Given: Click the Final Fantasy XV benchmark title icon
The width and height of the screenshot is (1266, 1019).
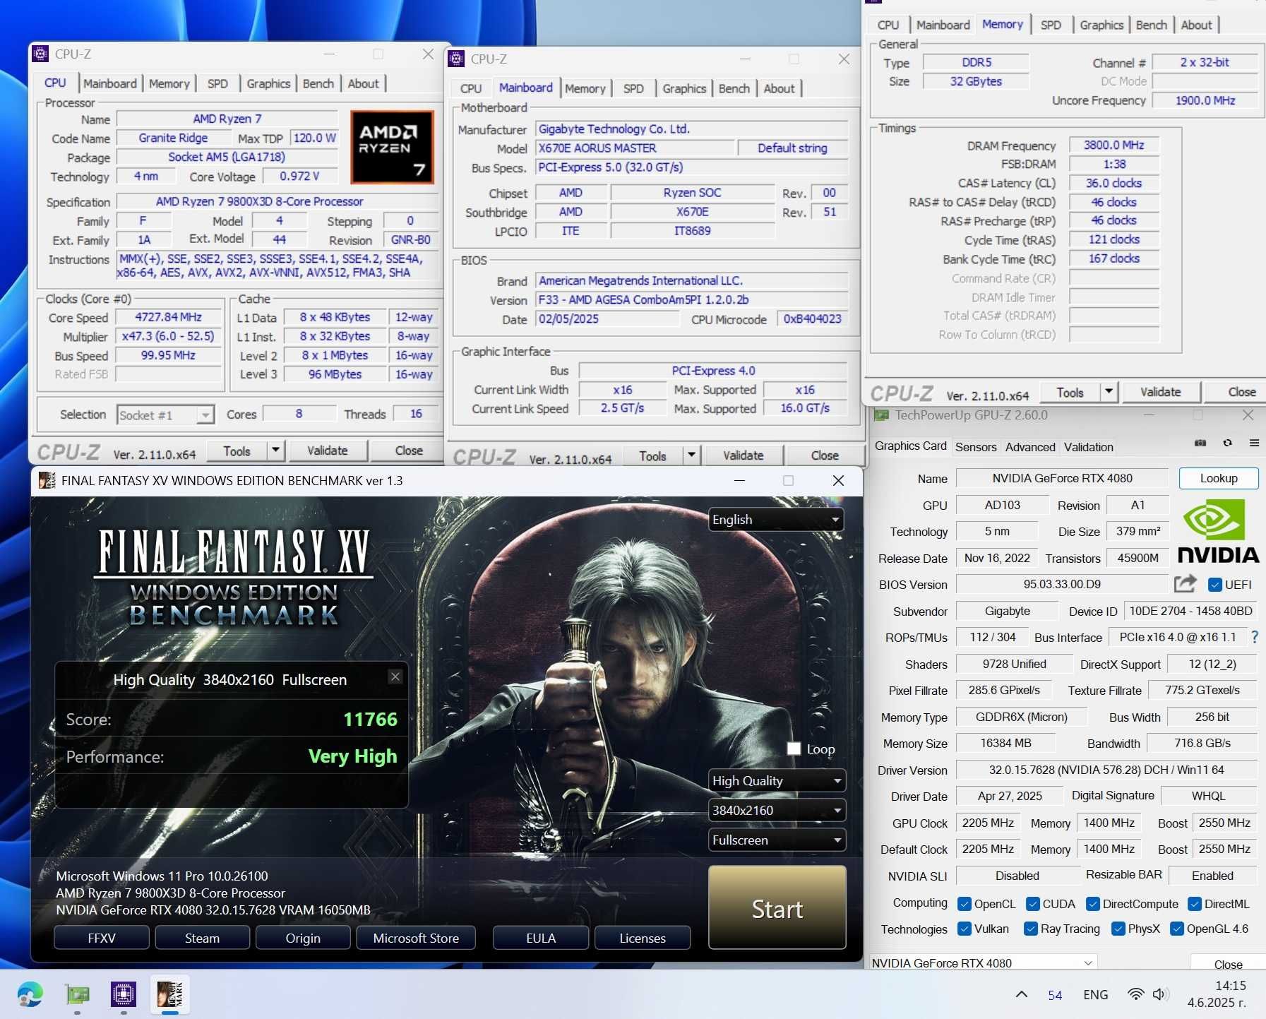Looking at the screenshot, I should [x=47, y=480].
